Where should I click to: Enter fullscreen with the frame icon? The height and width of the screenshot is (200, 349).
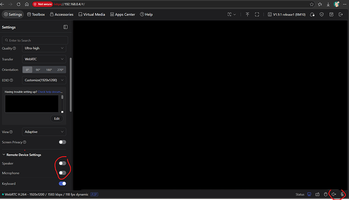click(257, 15)
